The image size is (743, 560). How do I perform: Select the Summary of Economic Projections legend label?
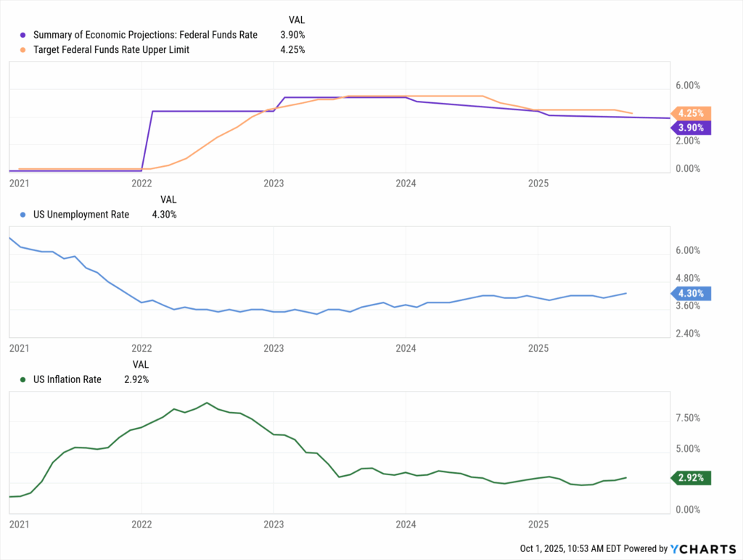tap(144, 35)
